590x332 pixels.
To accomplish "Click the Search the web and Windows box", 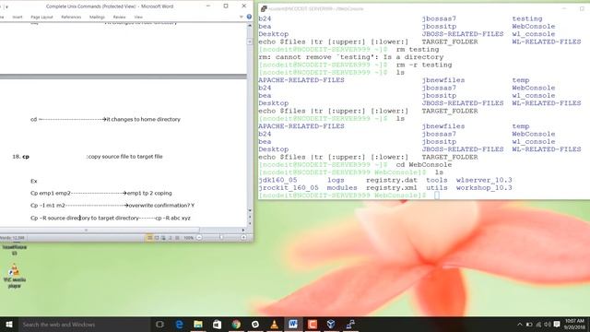I will (x=85, y=325).
